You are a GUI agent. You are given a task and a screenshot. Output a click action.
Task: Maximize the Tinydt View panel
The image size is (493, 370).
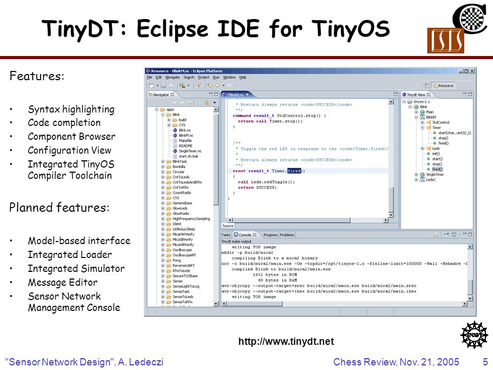pyautogui.click(x=470, y=94)
